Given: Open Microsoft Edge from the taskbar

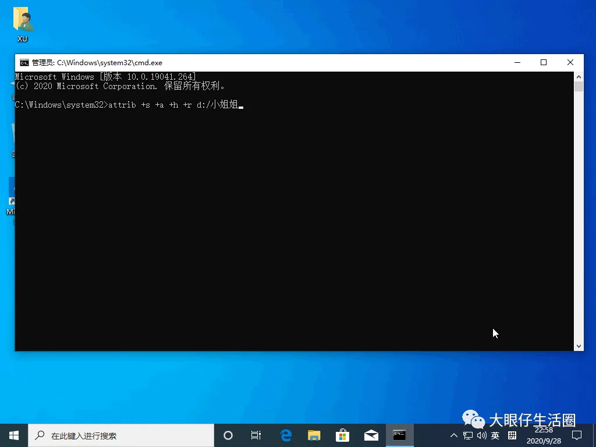Looking at the screenshot, I should tap(285, 435).
